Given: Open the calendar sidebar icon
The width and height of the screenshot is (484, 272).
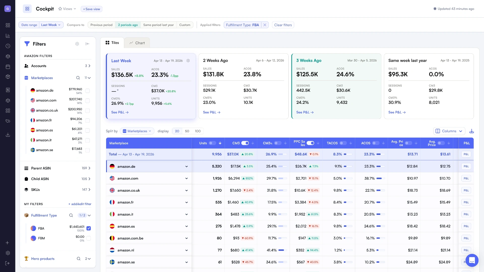Looking at the screenshot, I should 8,67.
